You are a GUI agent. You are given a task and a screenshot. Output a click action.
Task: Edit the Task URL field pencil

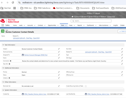122,64
